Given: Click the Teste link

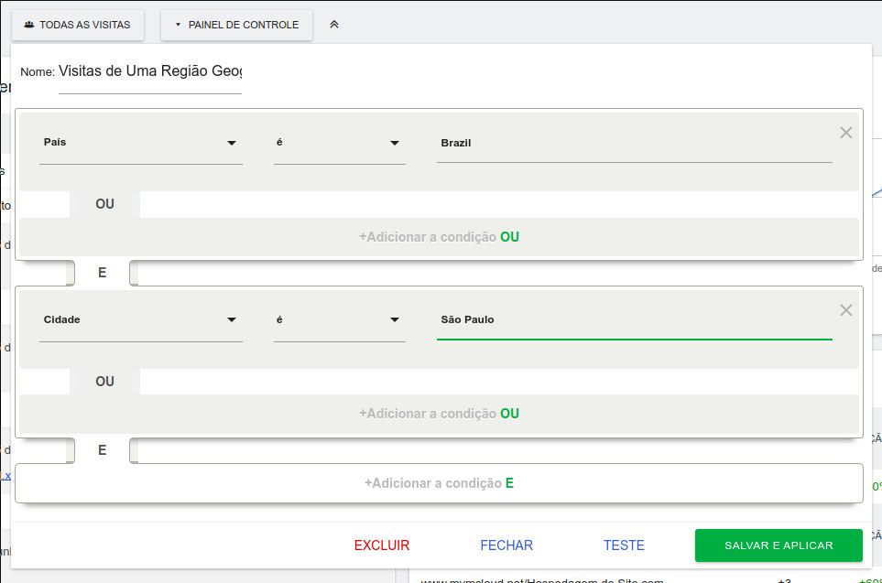Looking at the screenshot, I should coord(624,545).
